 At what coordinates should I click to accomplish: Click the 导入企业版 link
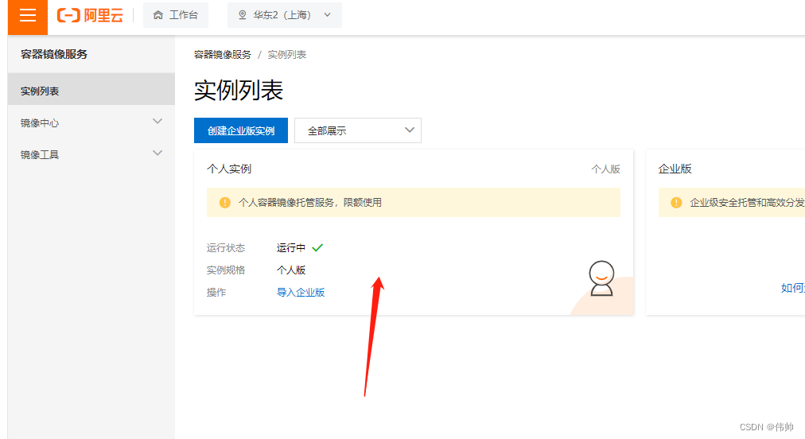click(301, 293)
